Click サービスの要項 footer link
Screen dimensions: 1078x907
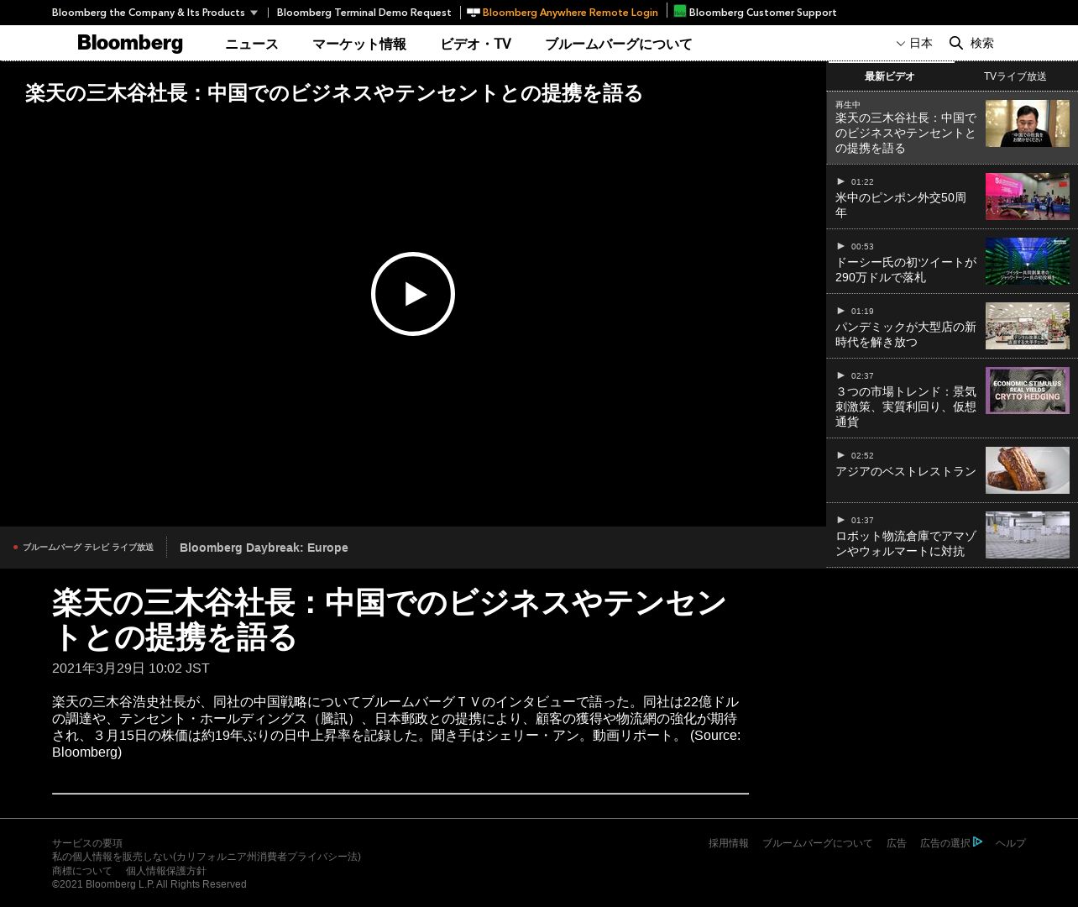87,843
